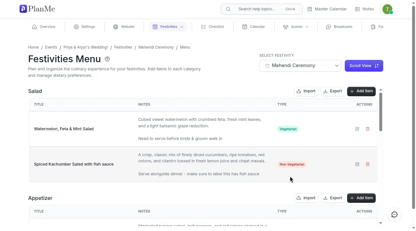This screenshot has width=416, height=231.
Task: Click the Home breadcrumb link
Action: (x=33, y=47)
